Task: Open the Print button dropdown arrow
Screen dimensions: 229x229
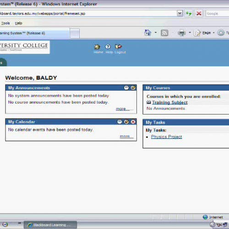Action: point(190,33)
